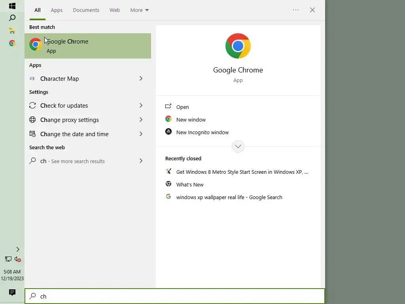Click the magnifier icon in the search box

pos(32,296)
